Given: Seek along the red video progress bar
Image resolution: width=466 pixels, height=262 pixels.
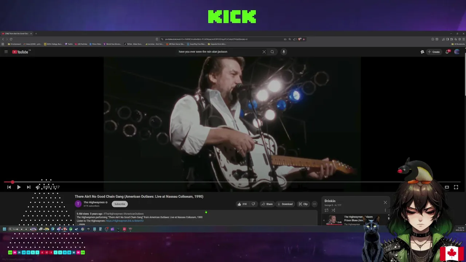Looking at the screenshot, I should click(x=233, y=182).
